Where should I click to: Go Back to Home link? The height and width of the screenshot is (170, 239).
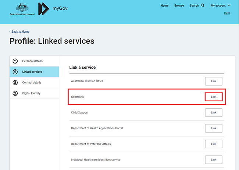(x=20, y=32)
